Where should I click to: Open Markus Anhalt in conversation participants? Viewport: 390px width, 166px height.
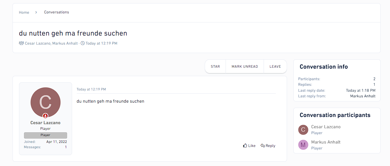[326, 142]
